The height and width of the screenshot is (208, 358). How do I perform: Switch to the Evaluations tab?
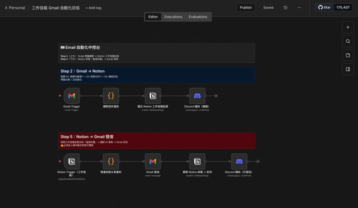click(198, 16)
